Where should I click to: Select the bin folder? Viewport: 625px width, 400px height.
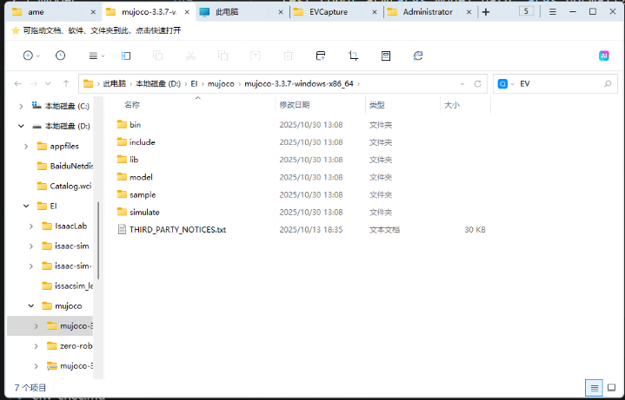click(x=135, y=125)
